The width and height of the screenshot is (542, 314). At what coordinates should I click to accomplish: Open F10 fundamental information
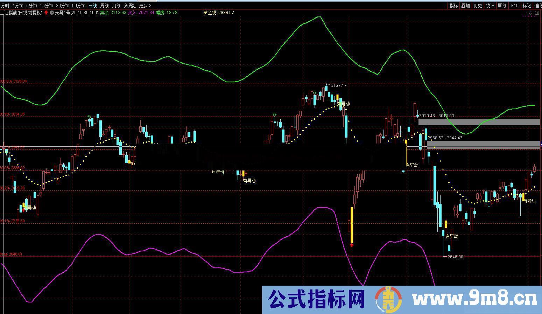(x=514, y=5)
